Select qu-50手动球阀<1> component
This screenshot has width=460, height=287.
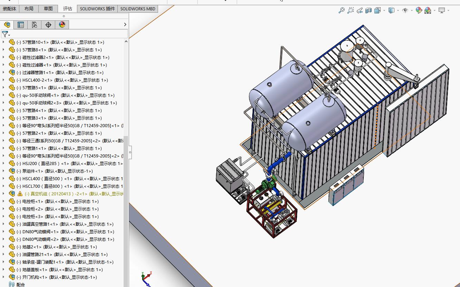(x=66, y=95)
